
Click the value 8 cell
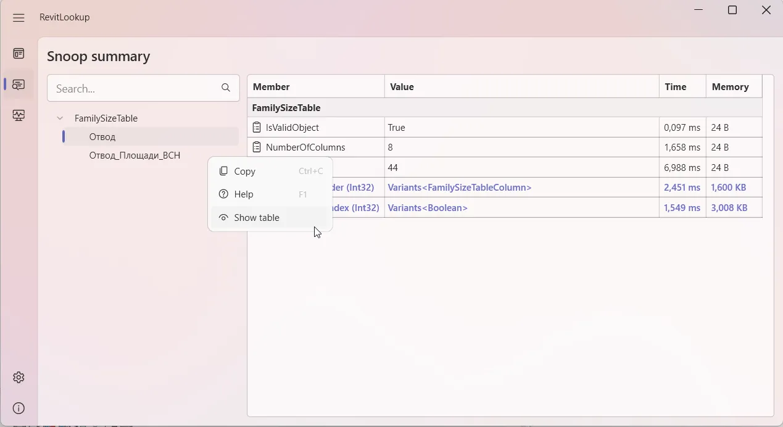point(522,147)
